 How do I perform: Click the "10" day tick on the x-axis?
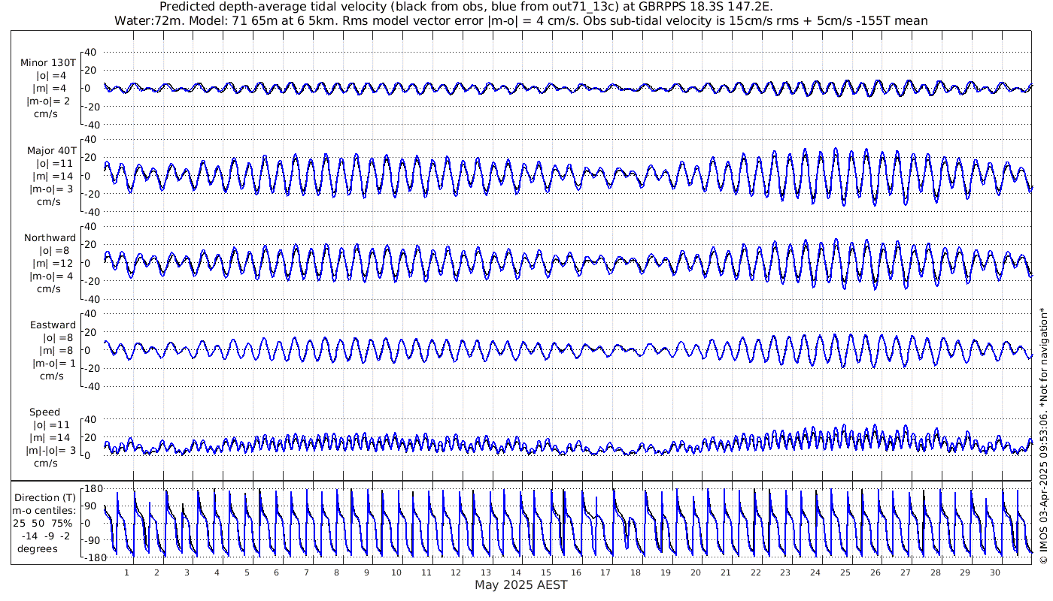coord(397,572)
